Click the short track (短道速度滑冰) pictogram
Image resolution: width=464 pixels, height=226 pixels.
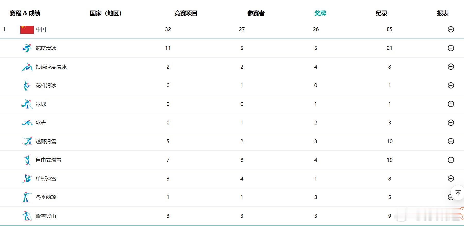27,67
